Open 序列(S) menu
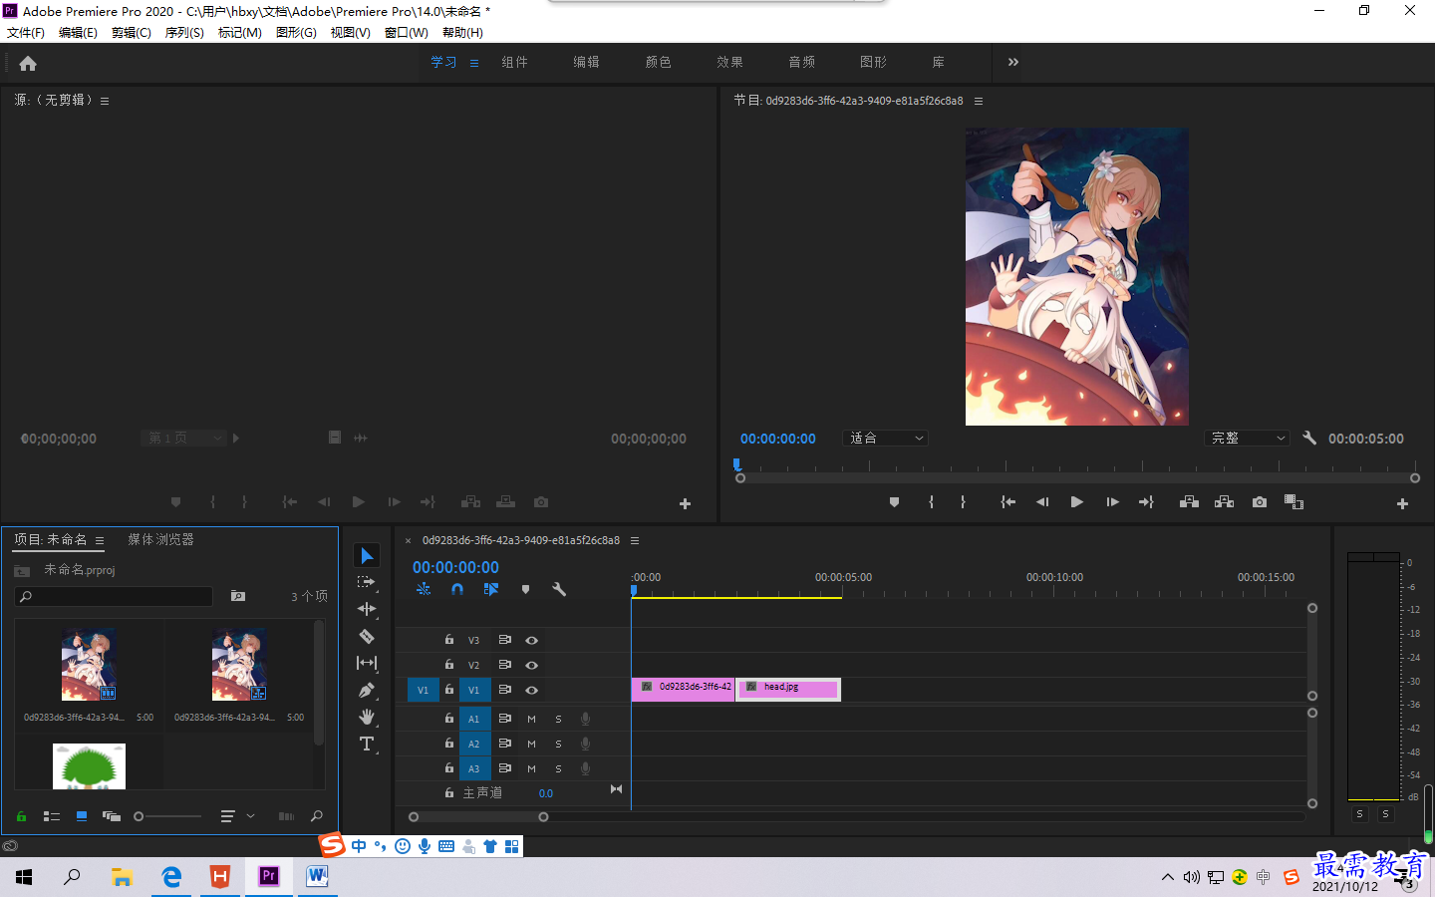This screenshot has width=1435, height=897. (184, 33)
